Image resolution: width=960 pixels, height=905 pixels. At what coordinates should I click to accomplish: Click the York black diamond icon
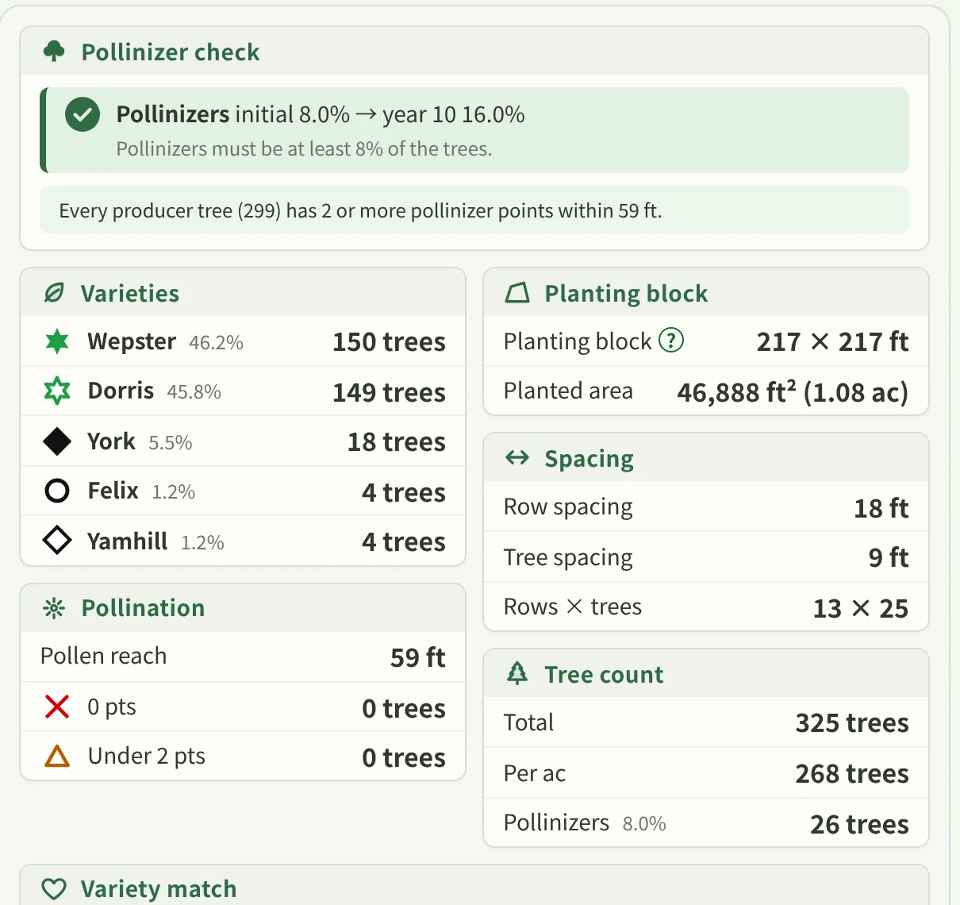click(57, 441)
